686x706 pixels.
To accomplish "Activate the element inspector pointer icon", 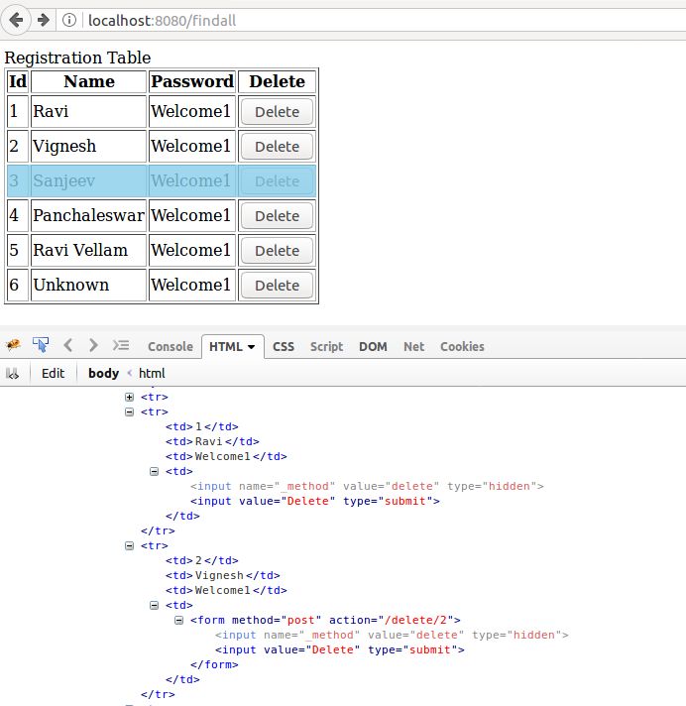I will coord(41,345).
